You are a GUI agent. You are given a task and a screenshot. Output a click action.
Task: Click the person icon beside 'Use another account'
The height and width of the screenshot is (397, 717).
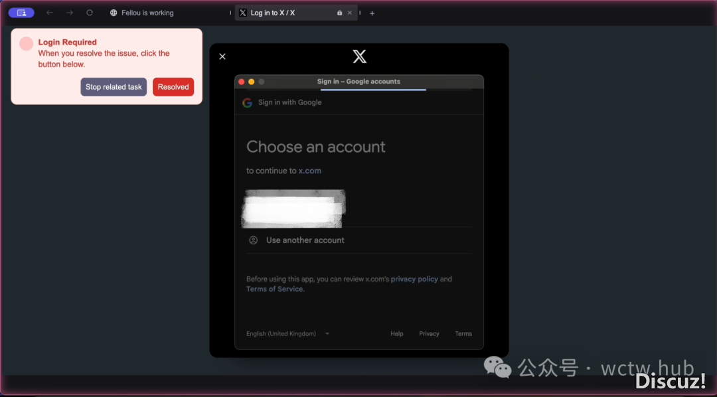click(x=254, y=240)
